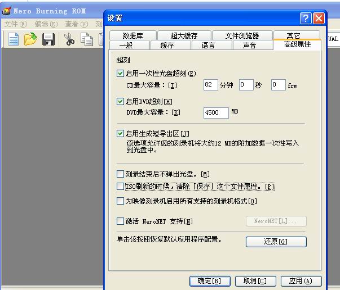Image resolution: width=340 pixels, height=290 pixels.
Task: Switch to the 文件浏览器 tab
Action: 242,35
